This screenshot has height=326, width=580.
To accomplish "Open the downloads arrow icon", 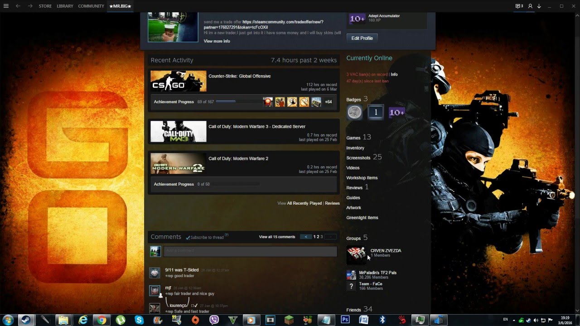I will click(x=539, y=6).
